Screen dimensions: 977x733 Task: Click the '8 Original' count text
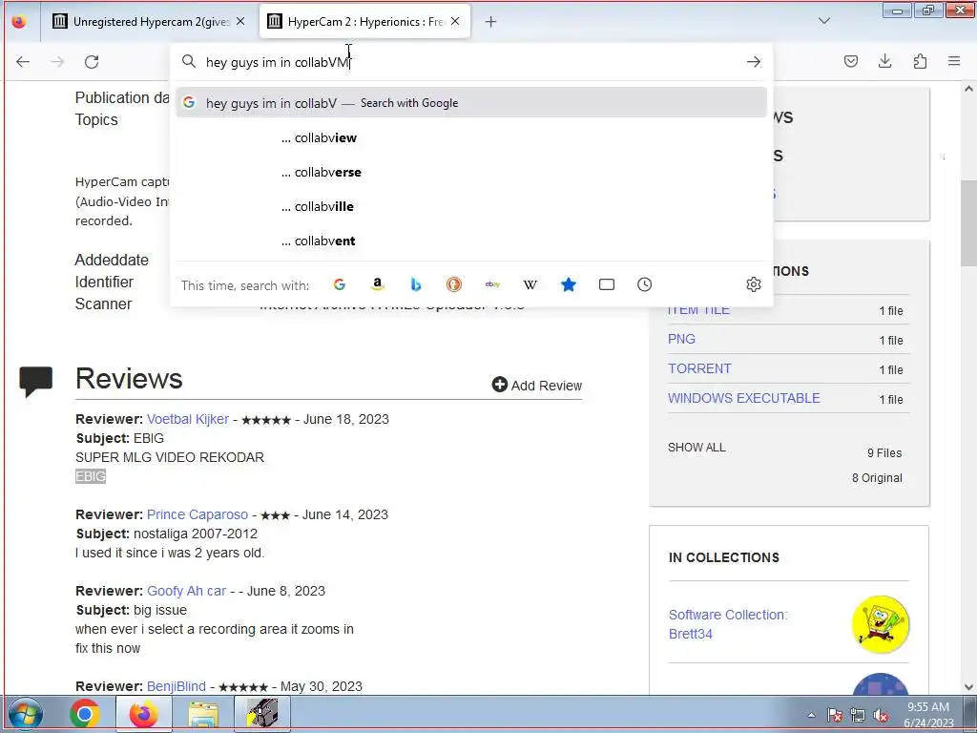click(x=877, y=478)
